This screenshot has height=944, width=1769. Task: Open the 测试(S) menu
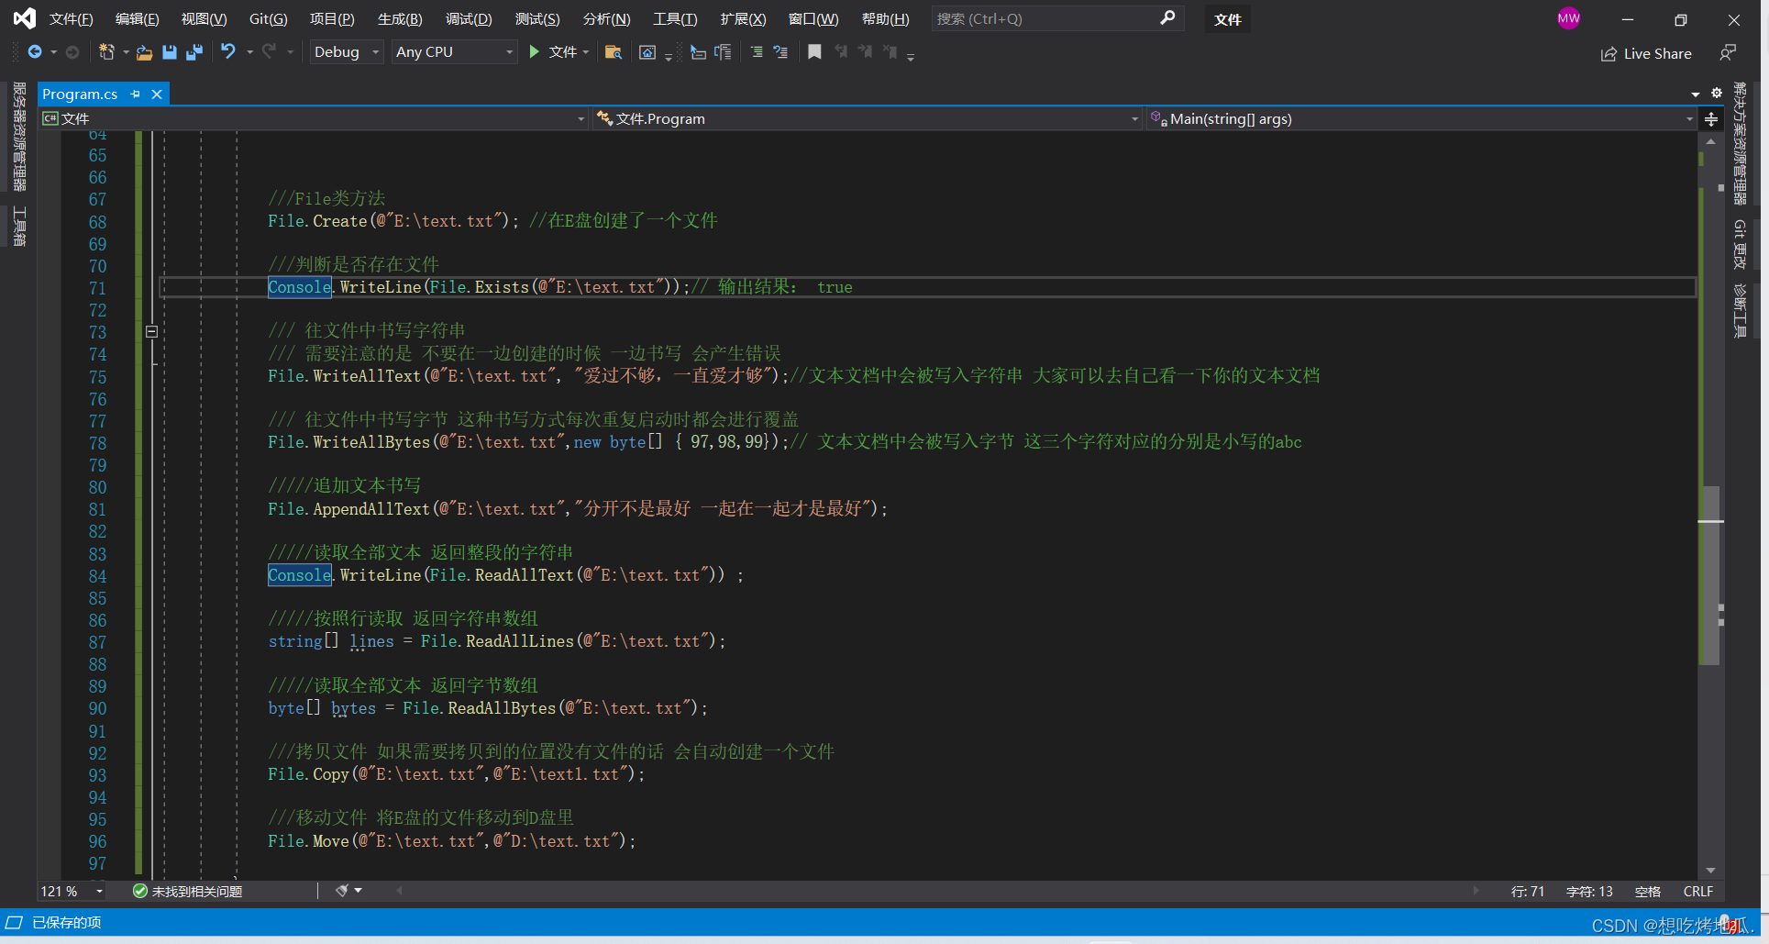[x=537, y=18]
